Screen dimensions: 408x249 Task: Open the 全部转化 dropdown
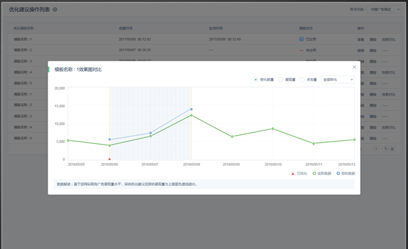coord(338,79)
